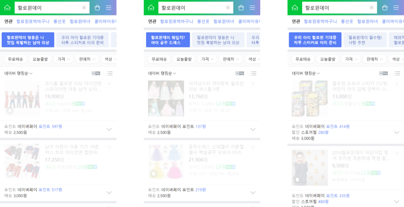
Task: Open the boy photo thumbnail of the 9,500원 item
Action: pyautogui.click(x=310, y=168)
